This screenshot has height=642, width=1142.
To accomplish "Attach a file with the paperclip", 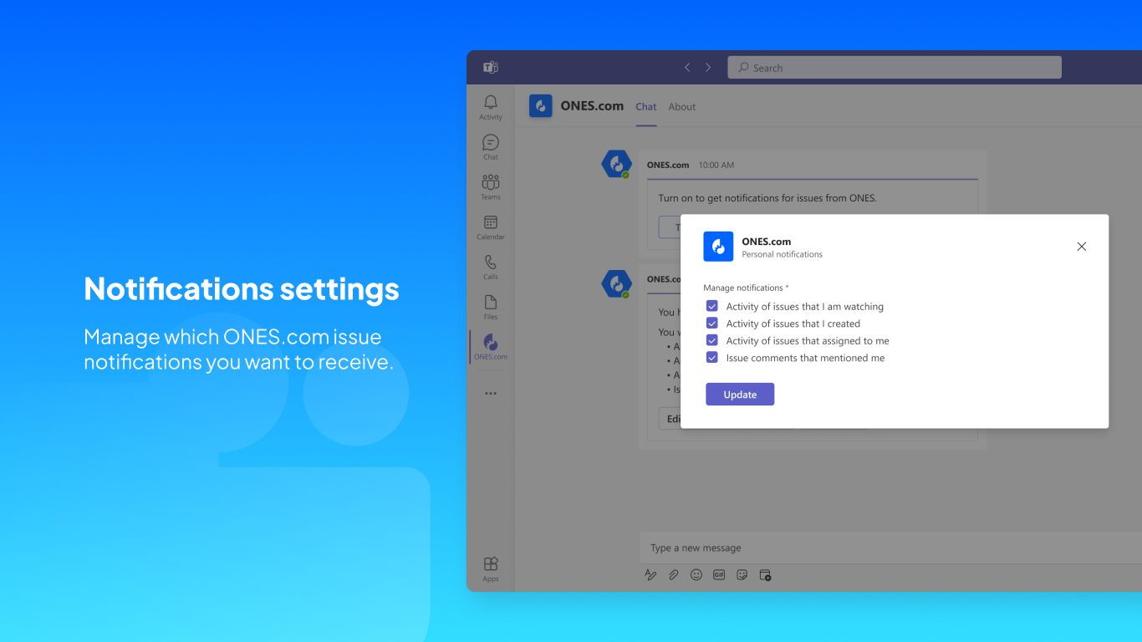I will pos(673,575).
